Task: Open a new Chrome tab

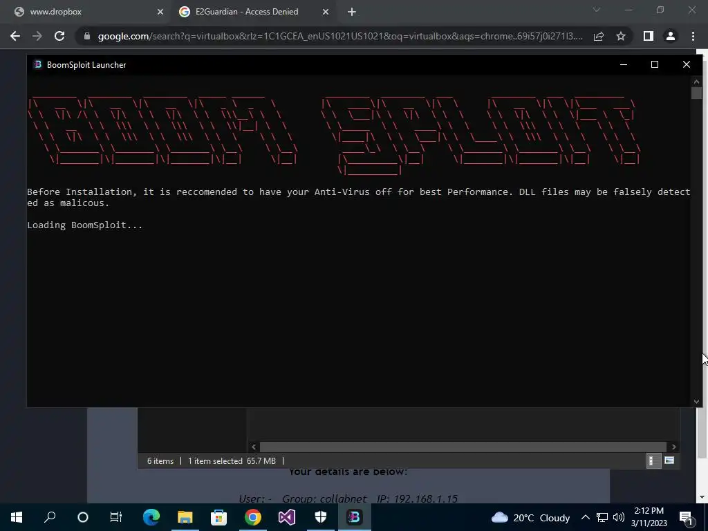Action: pos(352,12)
